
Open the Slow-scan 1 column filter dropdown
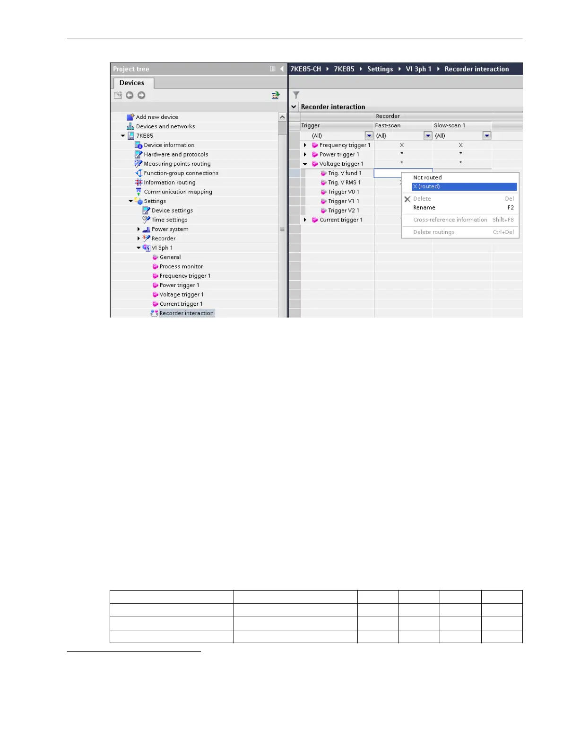click(x=487, y=136)
